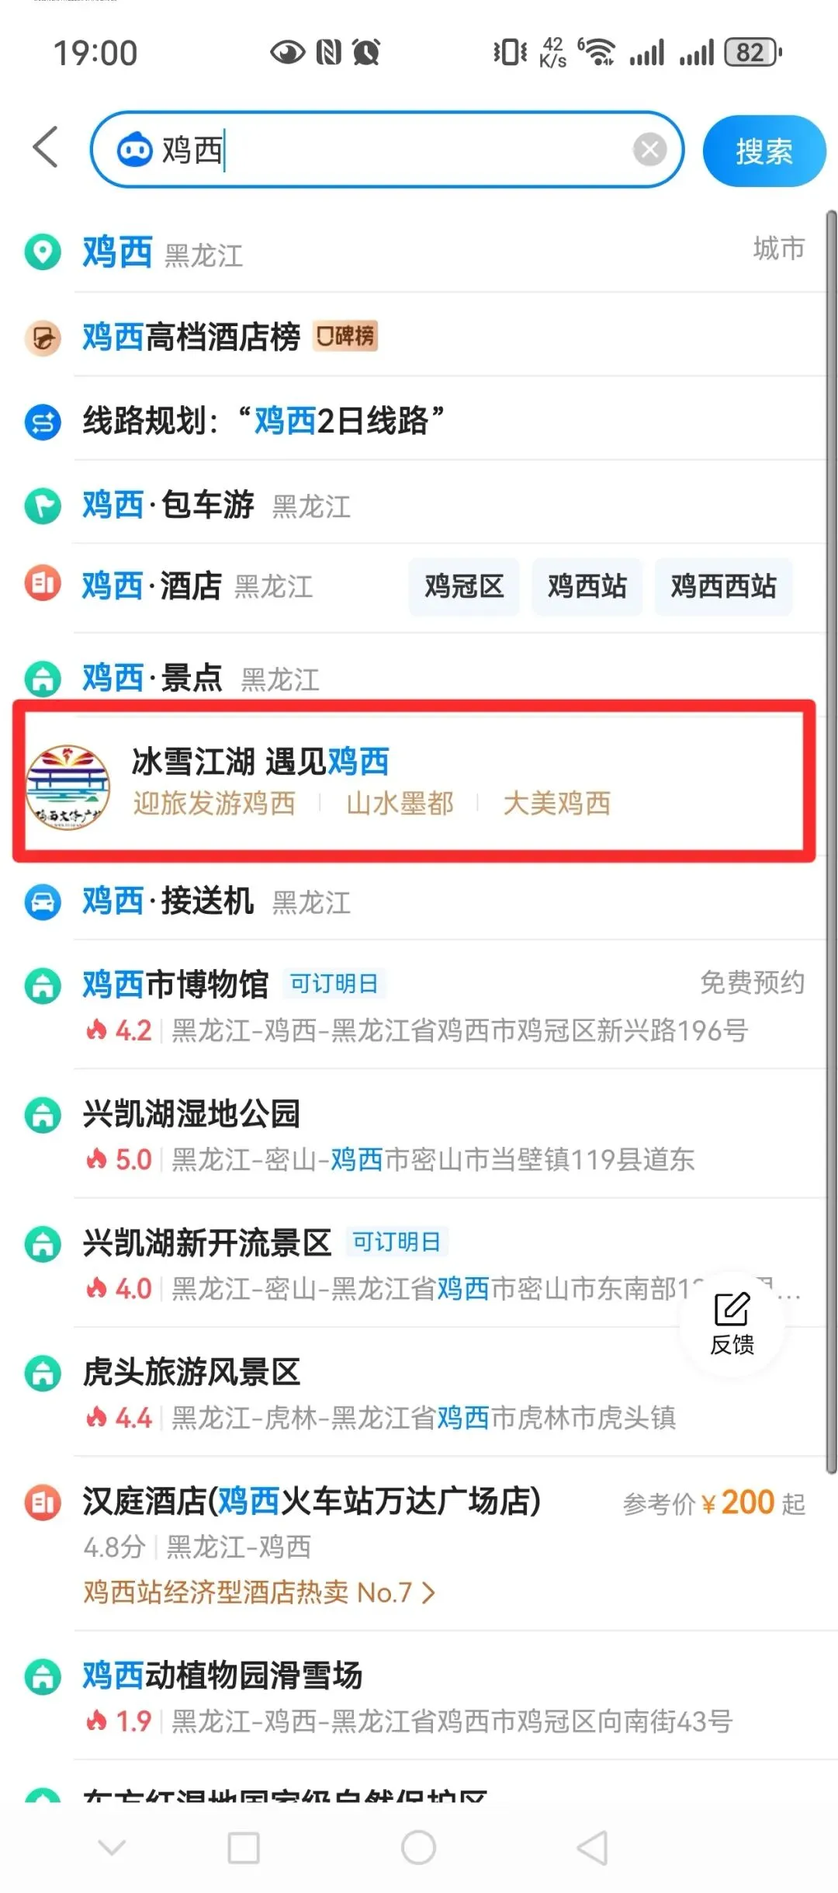Screen dimensions: 838x1893
Task: Select the 鸡西 黑龙江 city location icon
Action: click(43, 252)
